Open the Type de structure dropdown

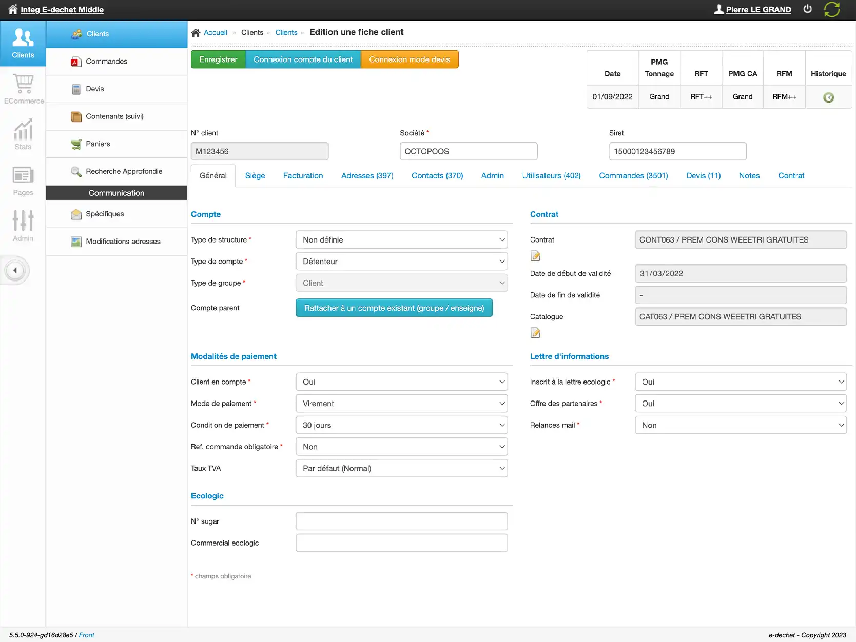click(401, 239)
